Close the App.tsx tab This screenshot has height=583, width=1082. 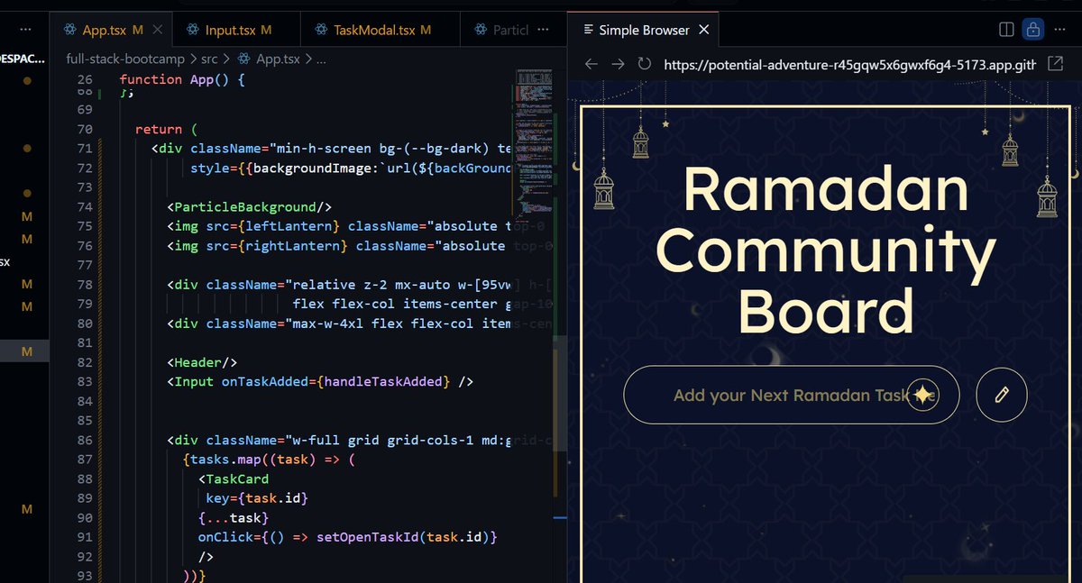(x=158, y=30)
